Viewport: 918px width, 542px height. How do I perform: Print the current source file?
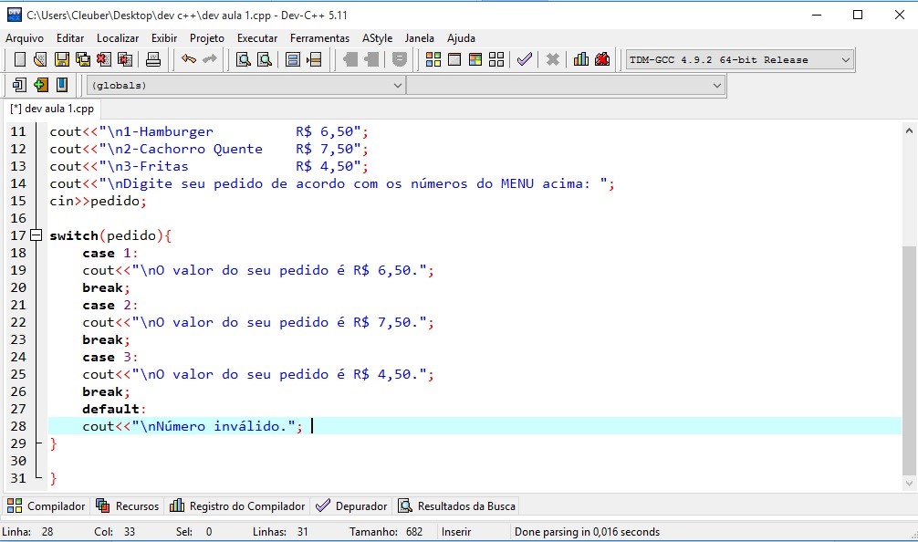click(151, 58)
